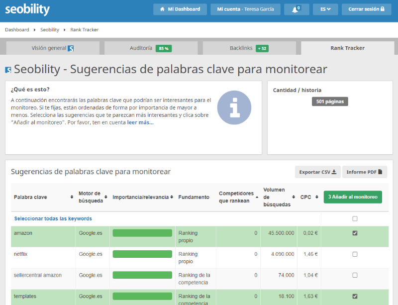Click the amazon keyword cell
Screen dimensions: 398x305
point(43,236)
